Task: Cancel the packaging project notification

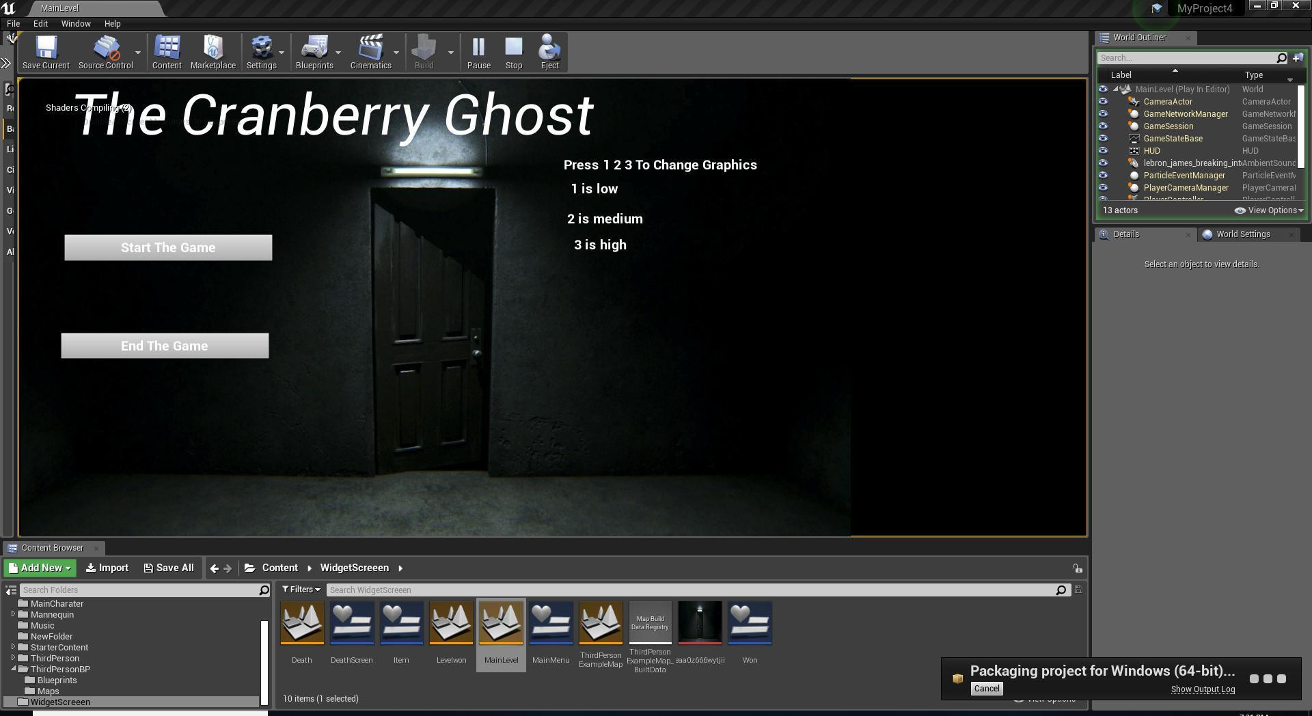Action: (986, 689)
